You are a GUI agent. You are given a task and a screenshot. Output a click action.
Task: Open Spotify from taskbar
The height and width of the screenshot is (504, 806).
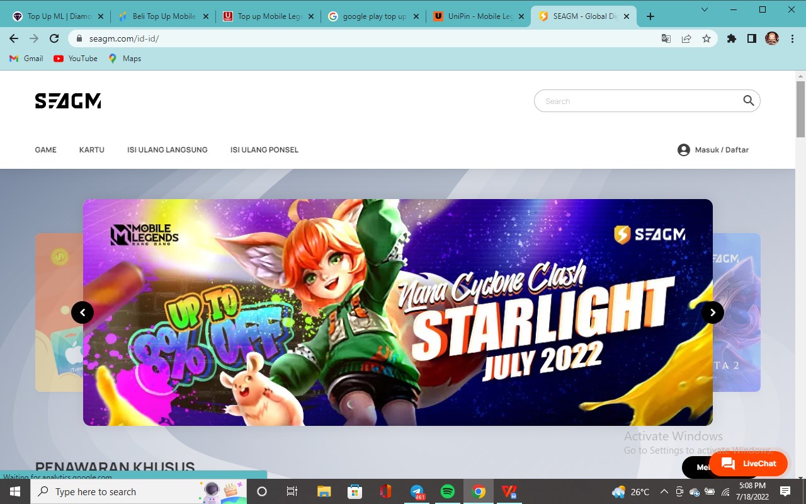coord(447,491)
